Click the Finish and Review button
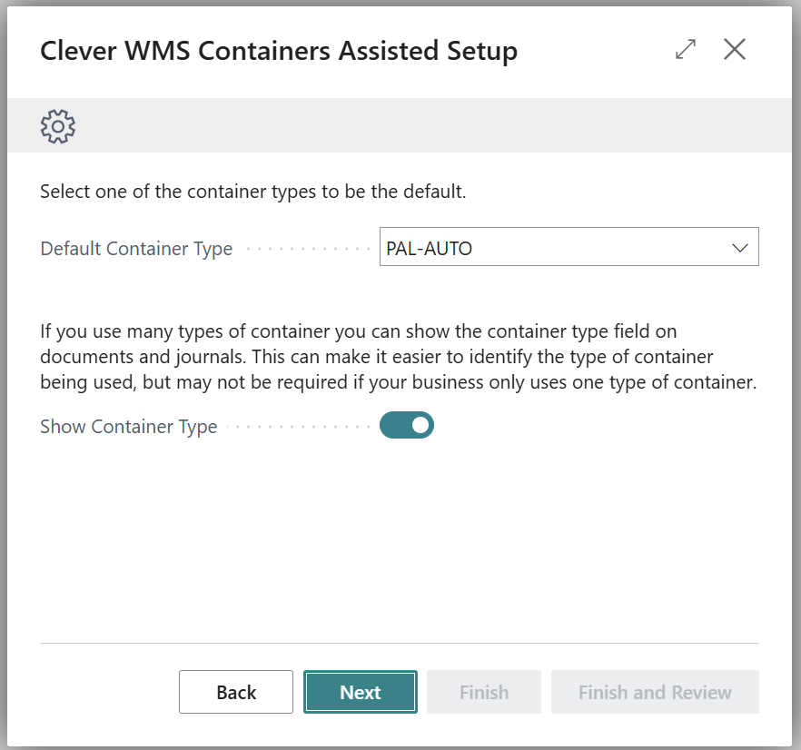Viewport: 801px width, 750px height. 655,692
